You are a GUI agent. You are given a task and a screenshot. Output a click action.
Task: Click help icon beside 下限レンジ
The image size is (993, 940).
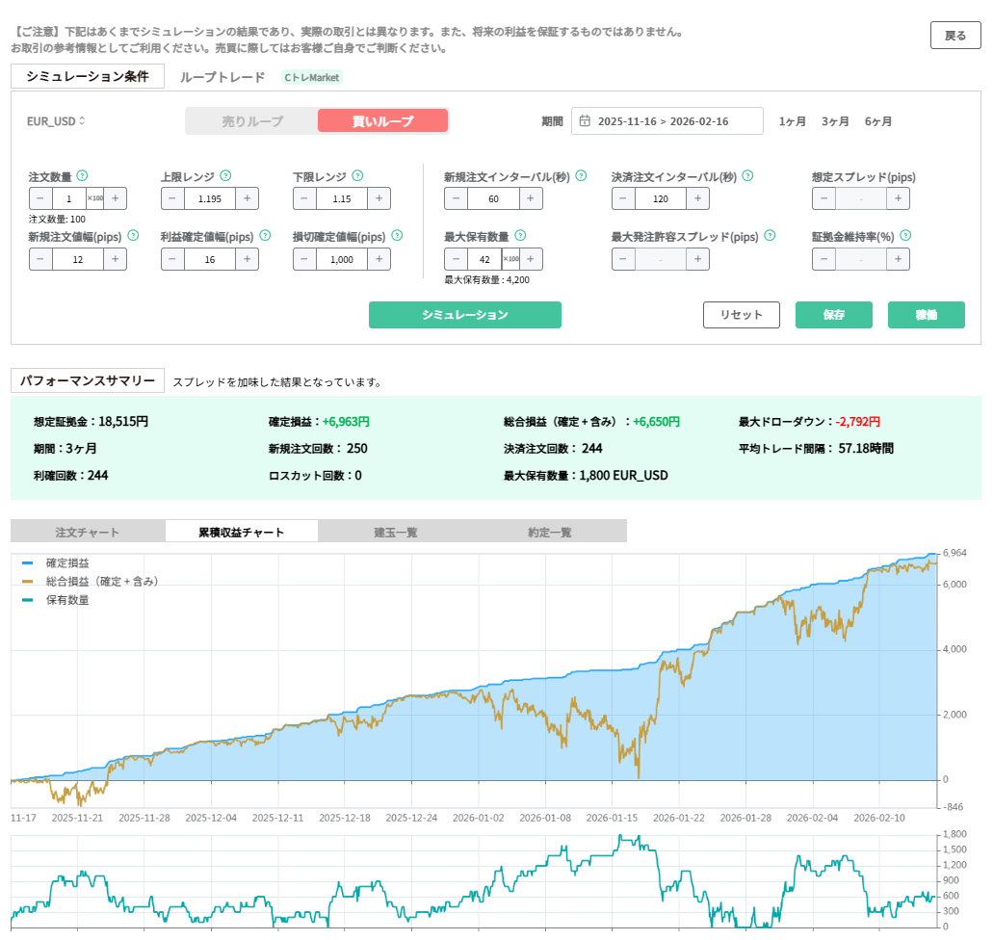coord(357,176)
